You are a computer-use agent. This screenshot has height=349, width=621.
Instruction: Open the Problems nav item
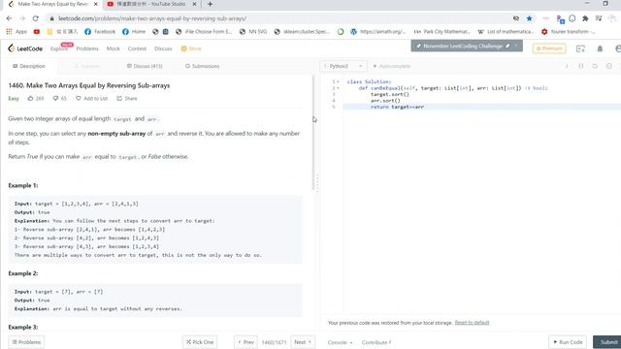coord(87,48)
